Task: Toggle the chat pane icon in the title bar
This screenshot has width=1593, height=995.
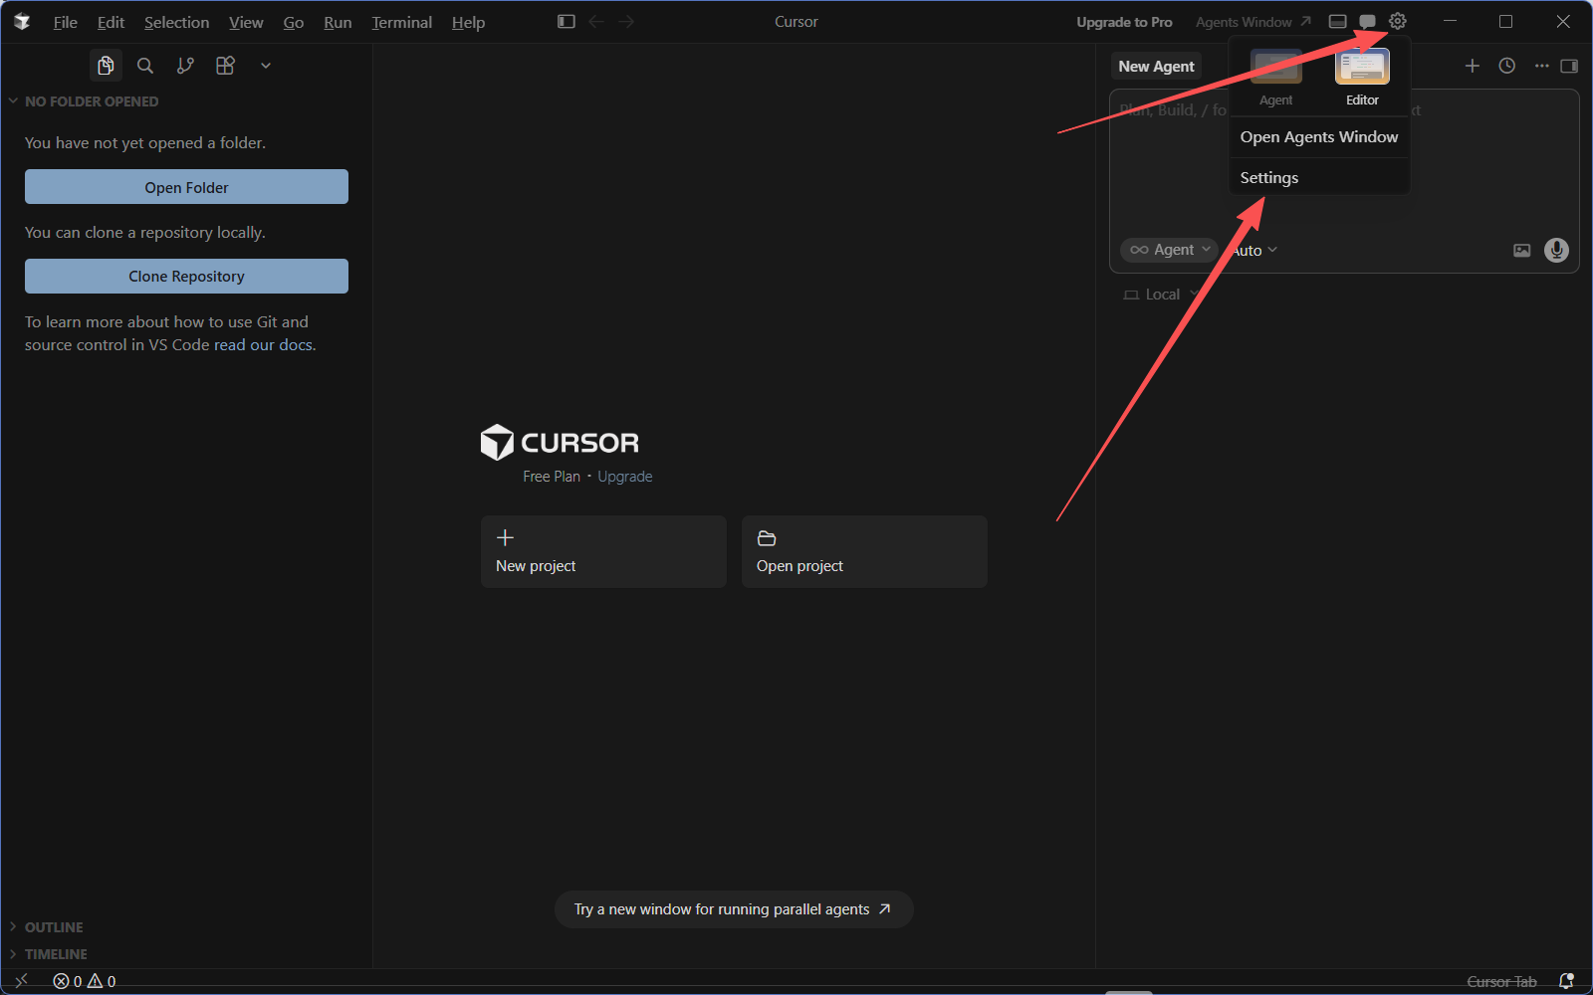Action: [1368, 21]
